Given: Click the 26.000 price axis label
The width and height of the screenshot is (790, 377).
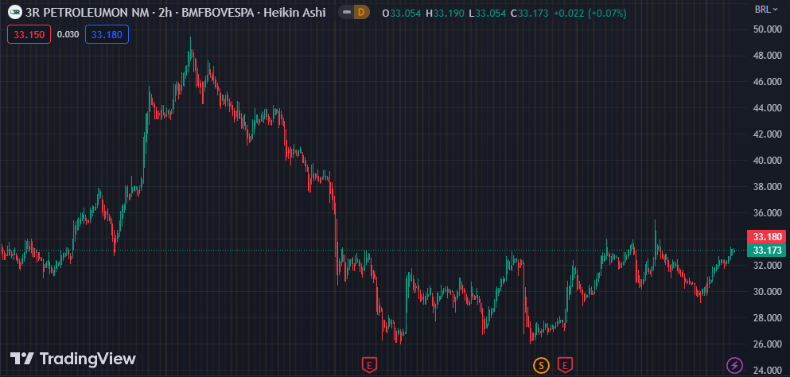Looking at the screenshot, I should tap(767, 344).
